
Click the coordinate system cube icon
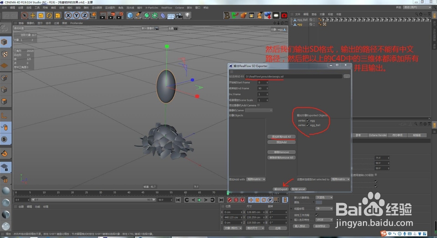(93, 16)
